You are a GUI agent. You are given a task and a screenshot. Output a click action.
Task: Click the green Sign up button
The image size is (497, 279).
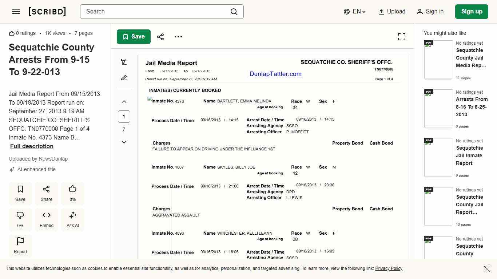pyautogui.click(x=472, y=12)
